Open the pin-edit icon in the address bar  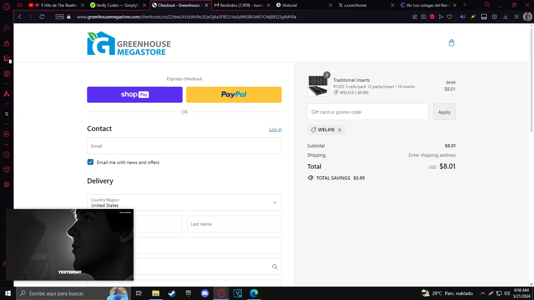pos(415,17)
